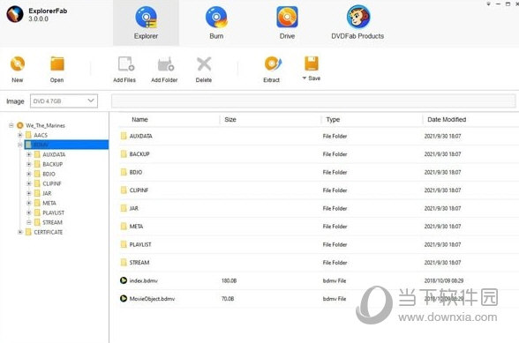Screen dimensions: 519x343
Task: Open the Drive tab
Action: coord(287,23)
